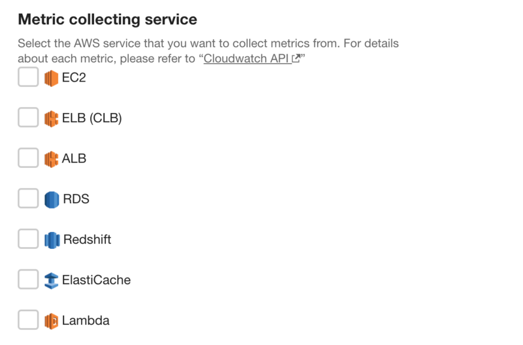523x345 pixels.
Task: Toggle the Redshift checkbox
Action: (28, 238)
